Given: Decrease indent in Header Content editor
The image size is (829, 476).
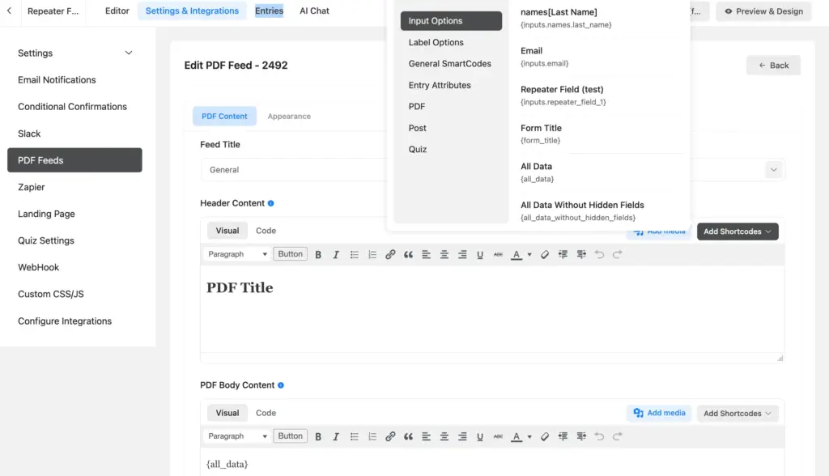Looking at the screenshot, I should [563, 254].
